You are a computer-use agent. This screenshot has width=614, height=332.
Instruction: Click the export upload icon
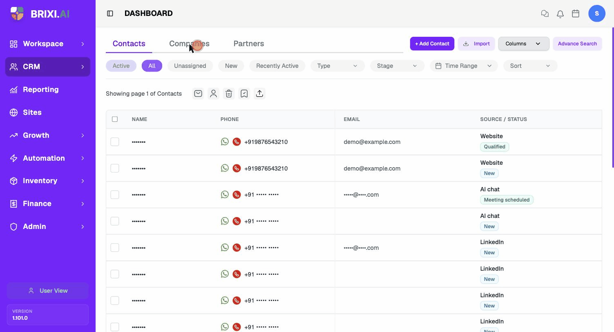(x=259, y=94)
